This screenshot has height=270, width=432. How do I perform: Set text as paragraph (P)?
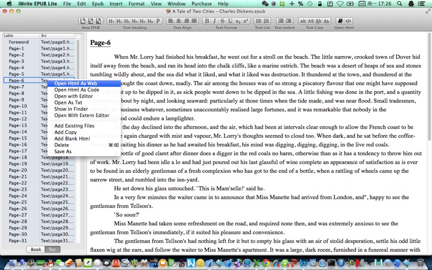click(x=158, y=21)
